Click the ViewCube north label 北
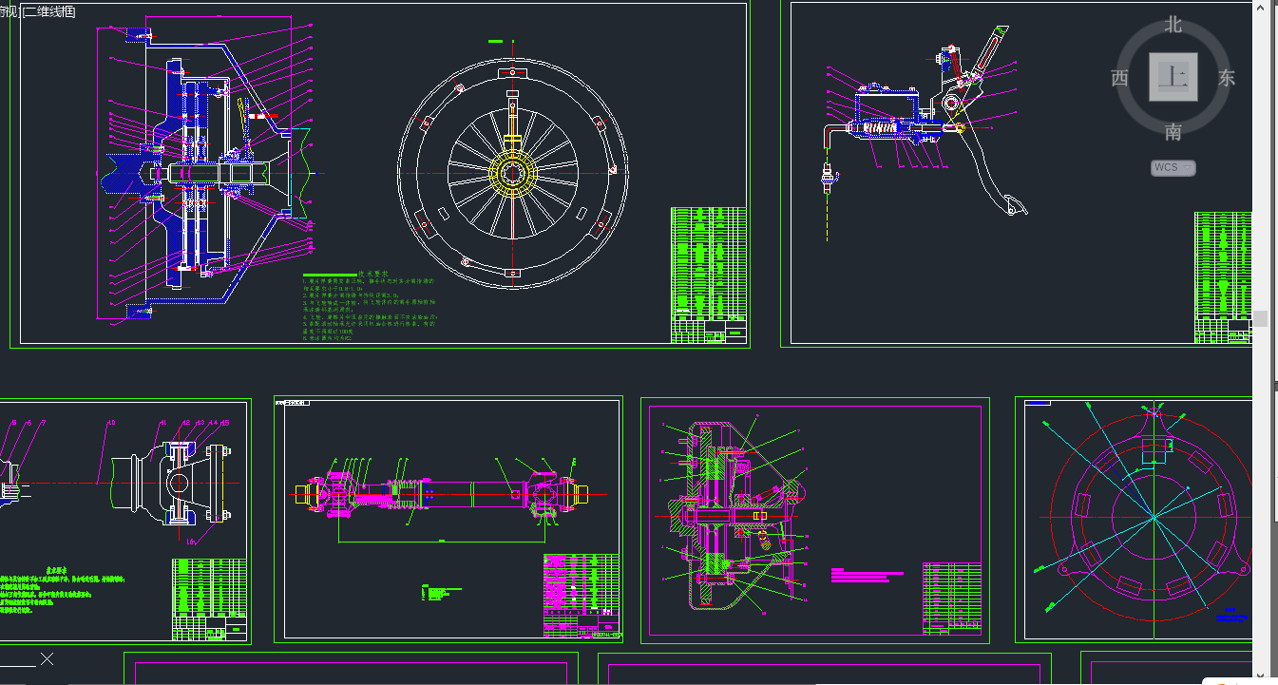 [1174, 25]
